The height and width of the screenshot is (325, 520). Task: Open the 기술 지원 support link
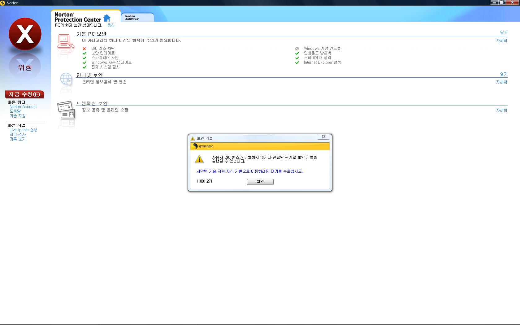click(18, 116)
